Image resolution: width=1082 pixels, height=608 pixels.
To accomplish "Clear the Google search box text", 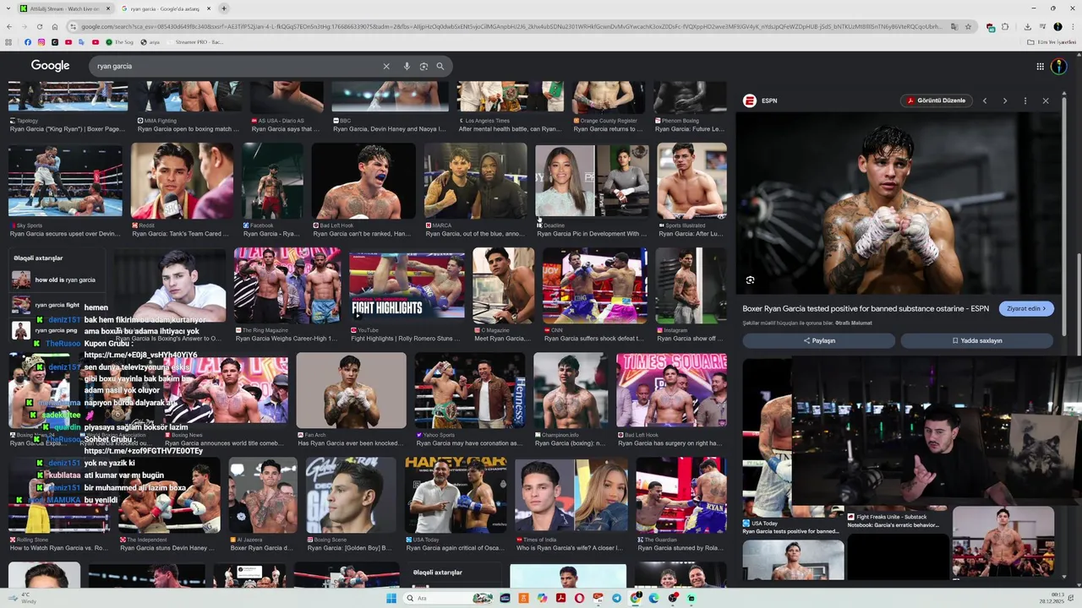I will coord(386,66).
